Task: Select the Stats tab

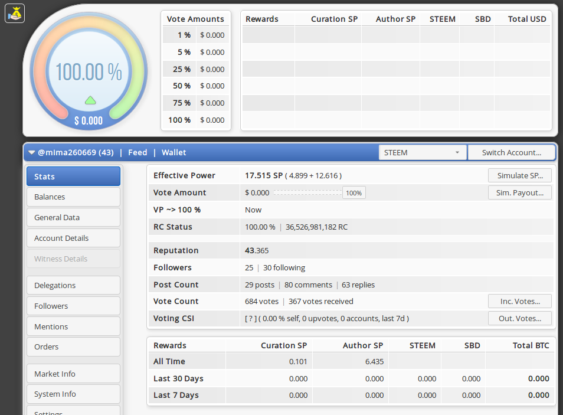Action: coord(73,177)
